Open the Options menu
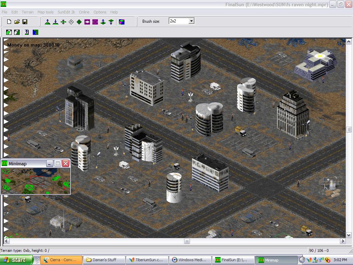The image size is (353, 265). coord(100,12)
